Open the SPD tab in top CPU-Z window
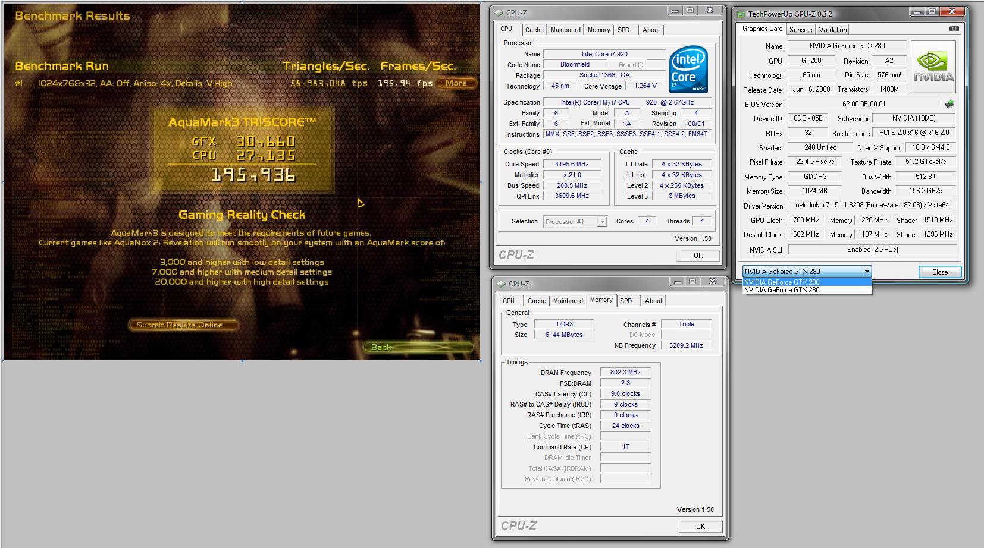Viewport: 984px width, 548px height. pos(623,30)
